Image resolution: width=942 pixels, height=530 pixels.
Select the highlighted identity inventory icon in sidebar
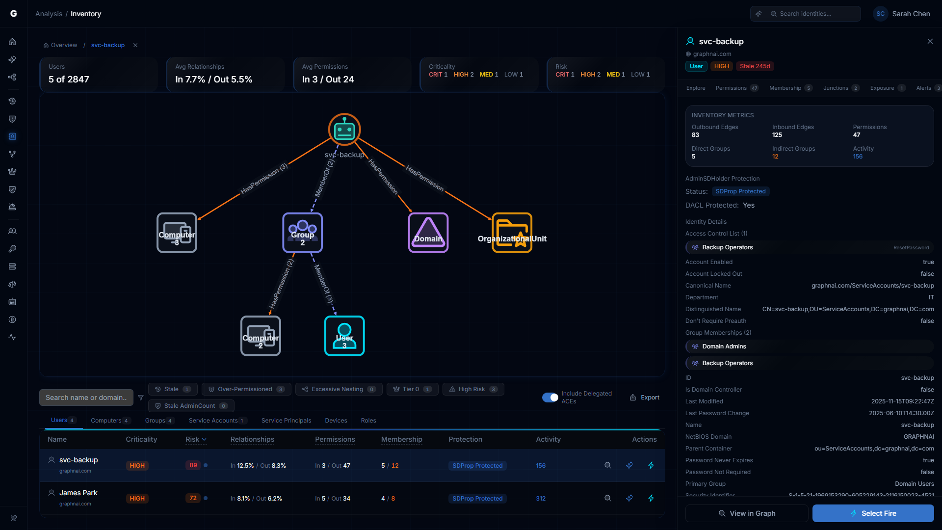tap(12, 136)
